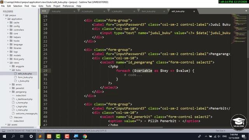The width and height of the screenshot is (249, 140).
Task: Click the Sublime Text taskbar icon
Action: point(40,136)
